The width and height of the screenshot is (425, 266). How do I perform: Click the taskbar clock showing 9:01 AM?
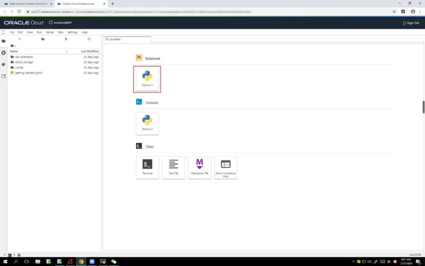(406, 262)
